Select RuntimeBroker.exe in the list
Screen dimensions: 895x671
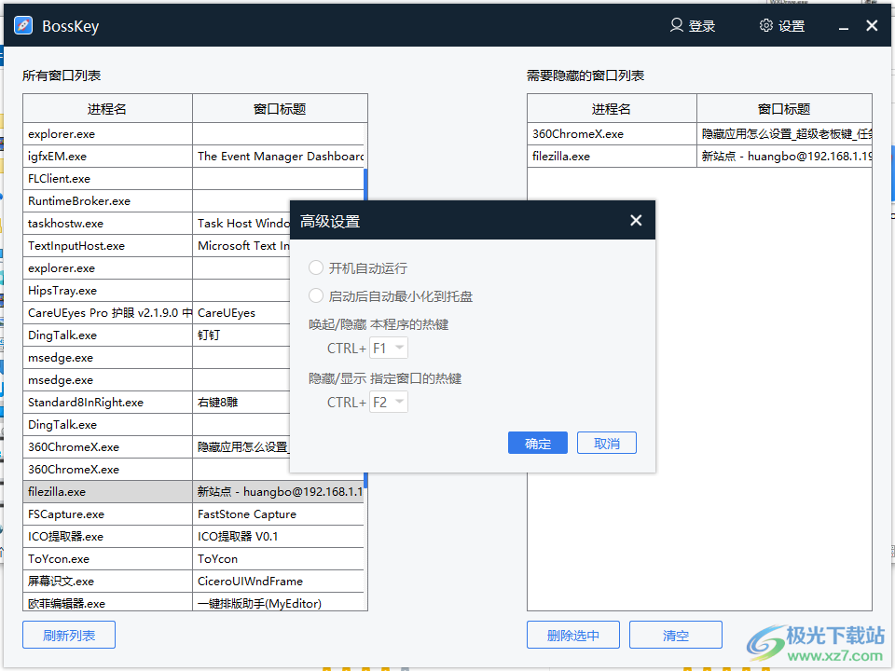point(107,201)
